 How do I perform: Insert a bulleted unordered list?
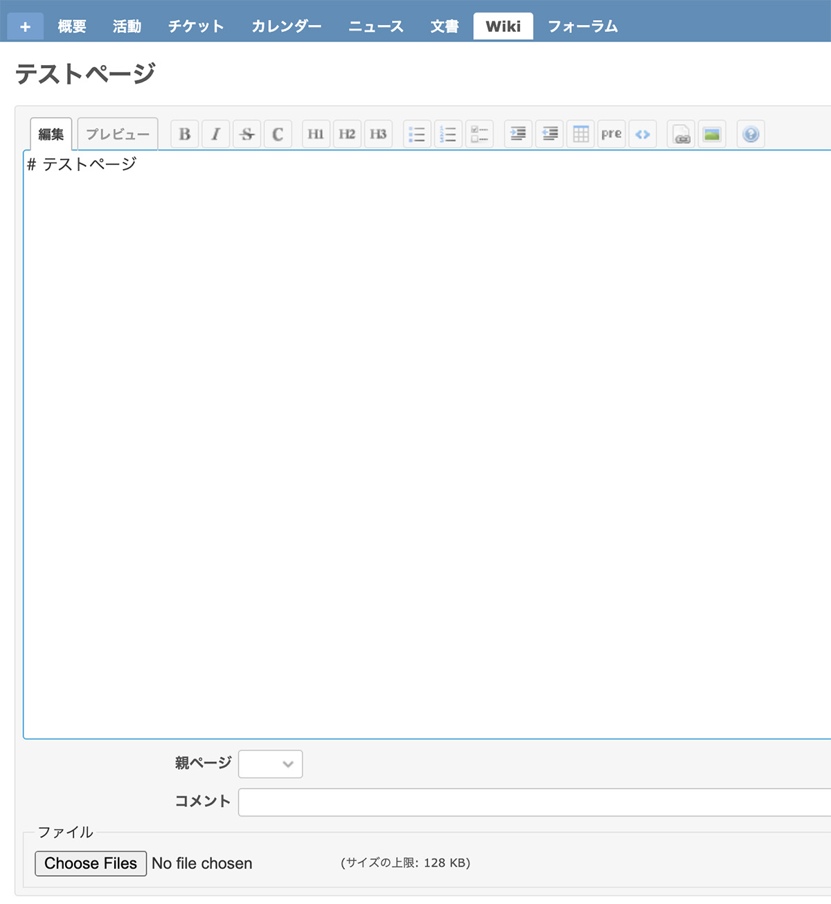click(x=417, y=134)
